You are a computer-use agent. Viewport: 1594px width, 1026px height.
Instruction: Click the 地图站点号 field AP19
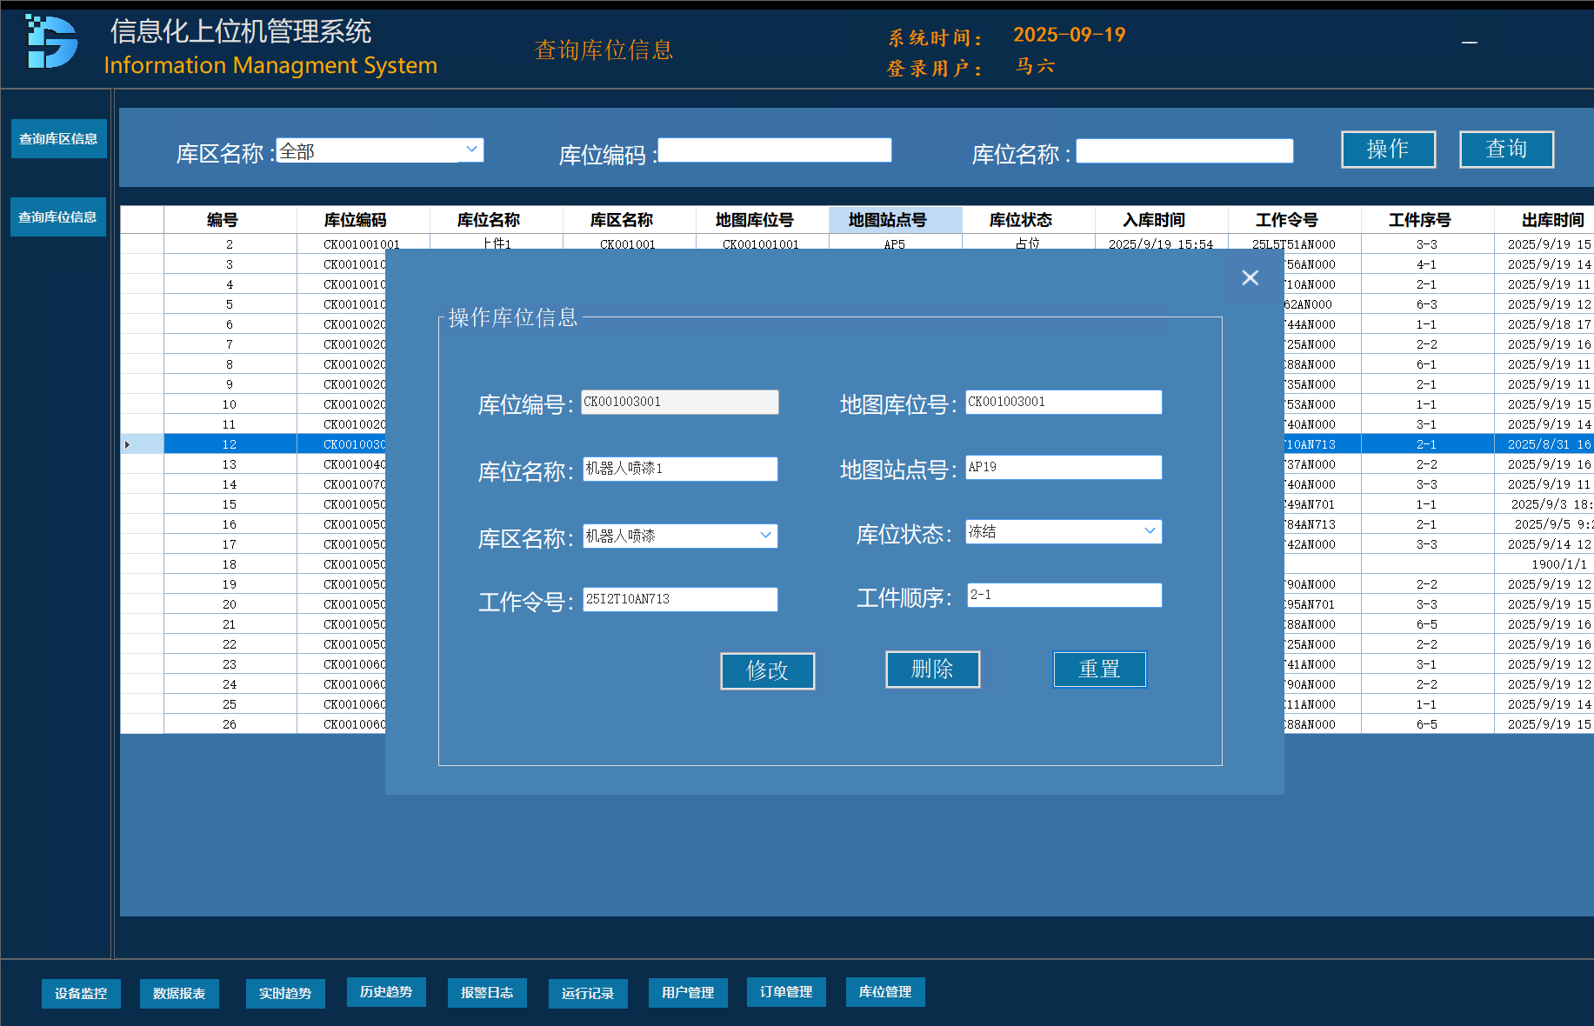click(1064, 467)
